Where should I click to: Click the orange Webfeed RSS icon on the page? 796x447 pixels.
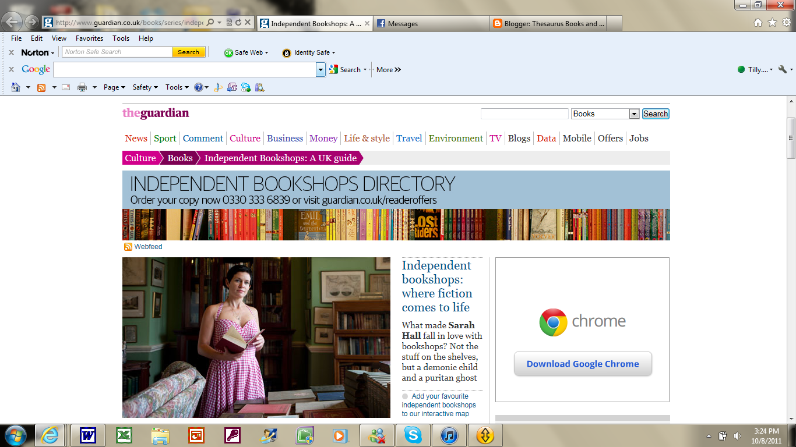pos(128,247)
